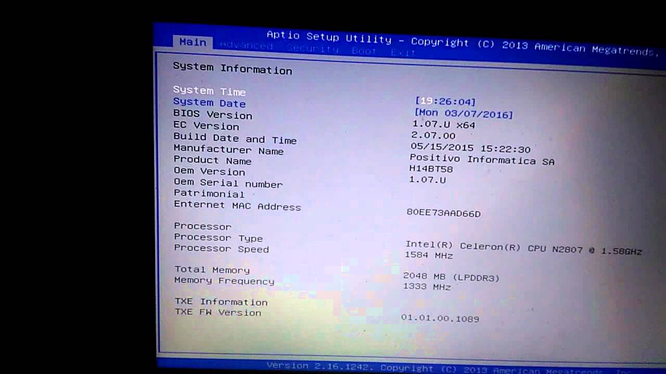Click the Processor Type label
666x374 pixels.
pos(219,237)
